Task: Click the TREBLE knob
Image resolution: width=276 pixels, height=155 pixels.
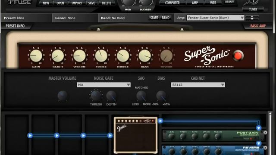Action: (101, 56)
